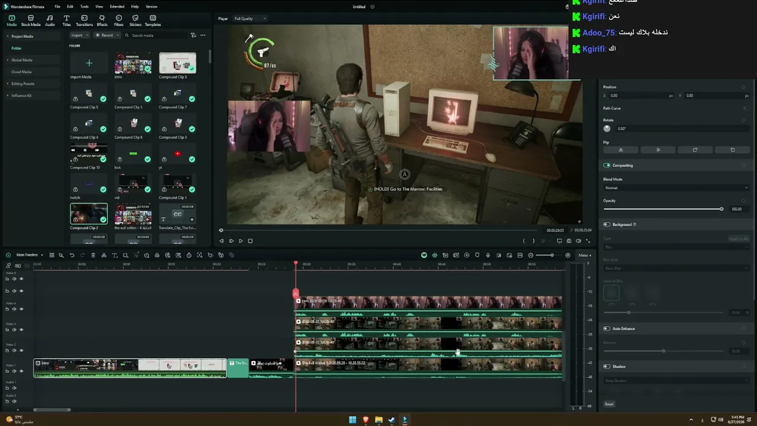Undo the last edit
This screenshot has height=426, width=757.
point(72,255)
